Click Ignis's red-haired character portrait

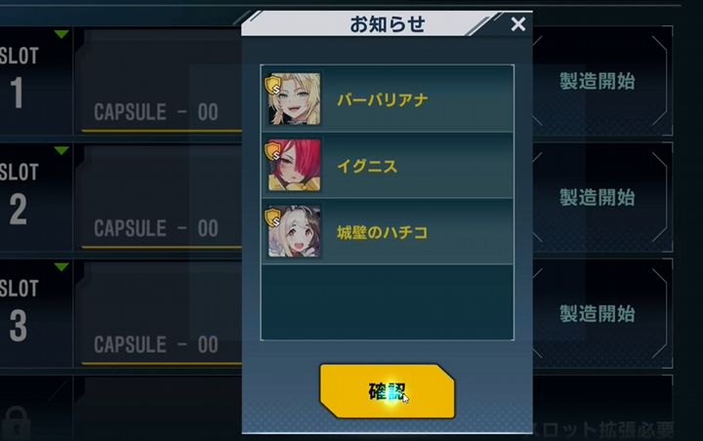tap(295, 165)
